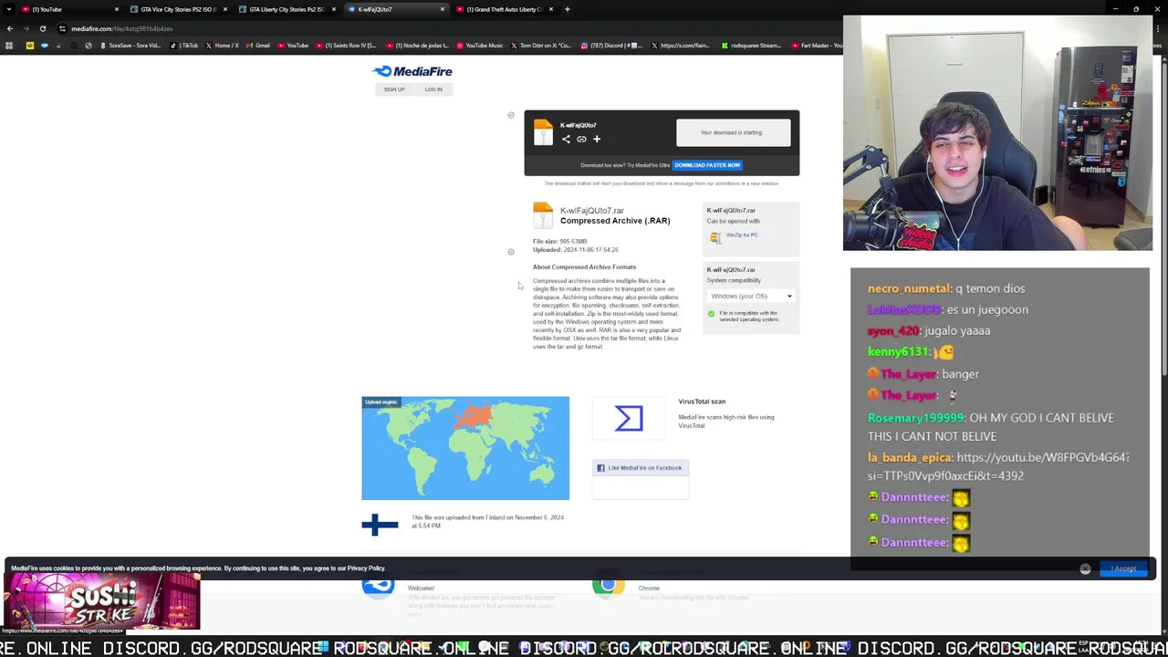Open new browser tab with plus button
Screen dimensions: 1168x657
[x=567, y=9]
